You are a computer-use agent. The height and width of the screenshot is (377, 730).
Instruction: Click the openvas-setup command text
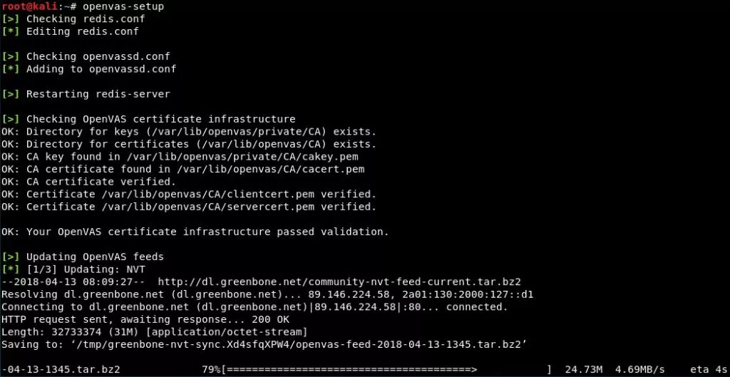coord(123,6)
